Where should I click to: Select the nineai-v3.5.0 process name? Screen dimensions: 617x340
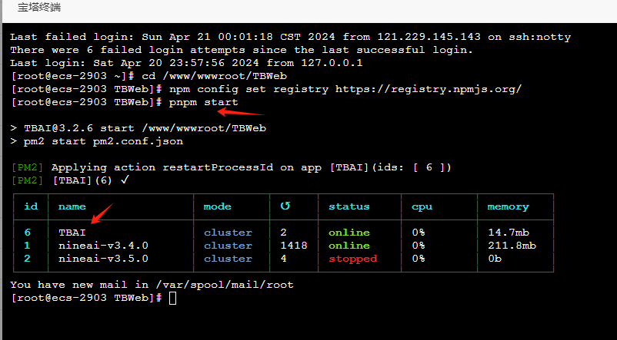tap(103, 259)
